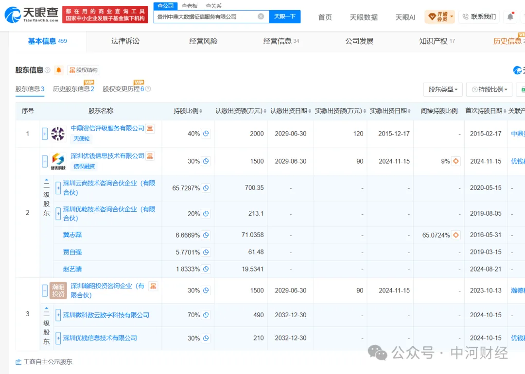This screenshot has width=525, height=374.
Task: Open shareholder 贾自强's profile link
Action: pos(72,252)
